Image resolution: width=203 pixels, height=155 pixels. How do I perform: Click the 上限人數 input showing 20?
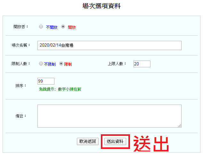pos(142,64)
